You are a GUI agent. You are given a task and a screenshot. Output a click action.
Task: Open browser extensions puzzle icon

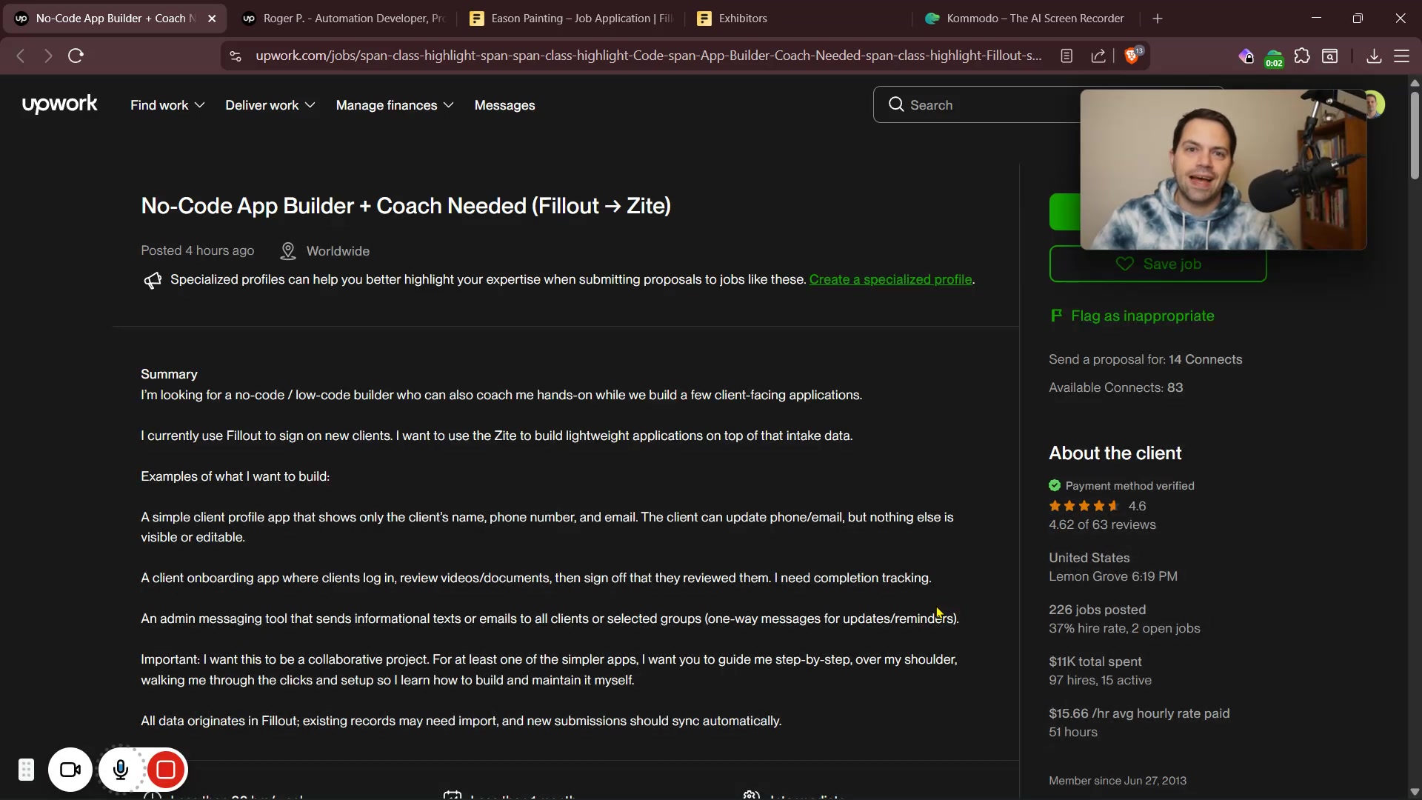click(1302, 56)
